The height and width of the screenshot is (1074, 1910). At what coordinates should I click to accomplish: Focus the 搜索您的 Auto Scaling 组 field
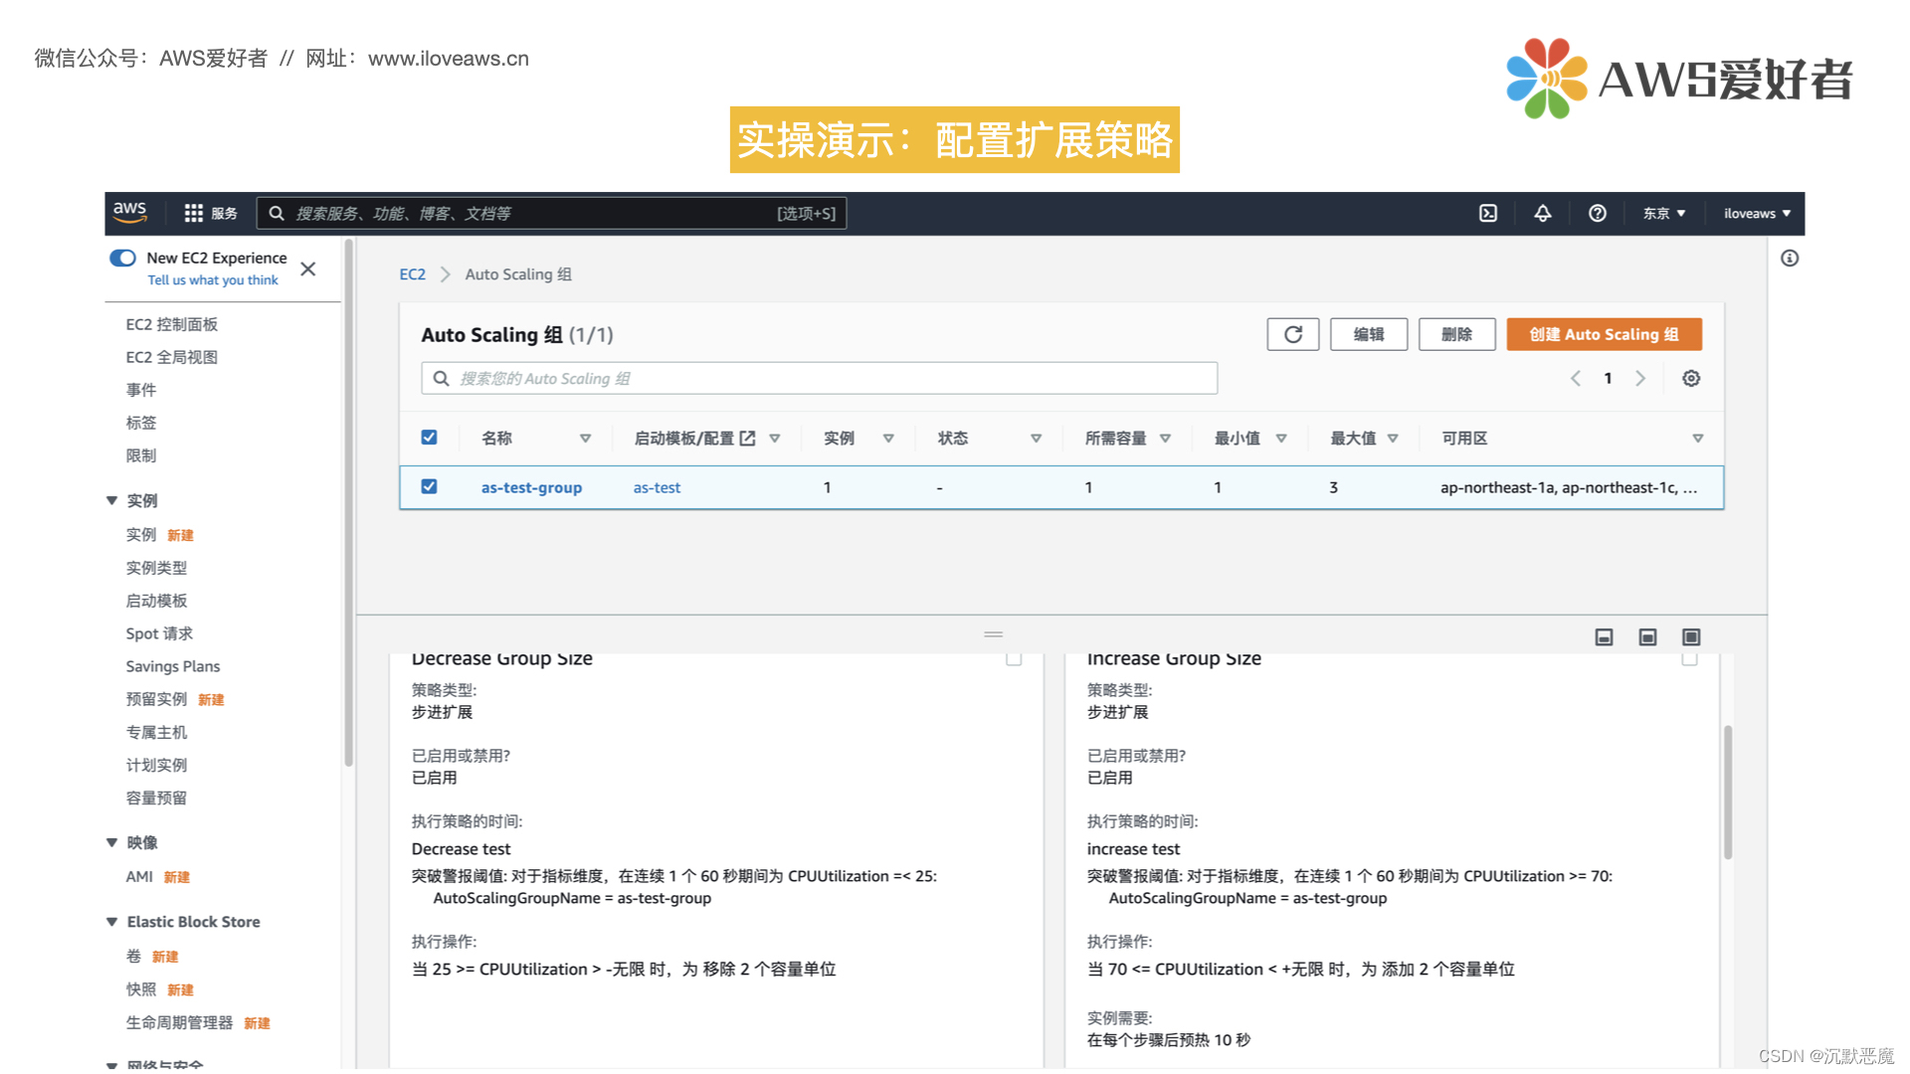(x=819, y=378)
